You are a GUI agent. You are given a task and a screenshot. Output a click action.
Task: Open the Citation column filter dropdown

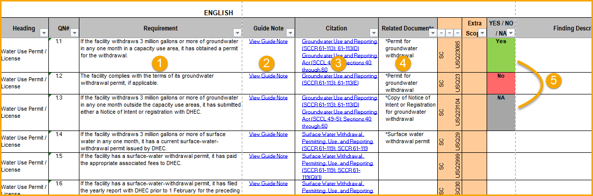pyautogui.click(x=374, y=33)
